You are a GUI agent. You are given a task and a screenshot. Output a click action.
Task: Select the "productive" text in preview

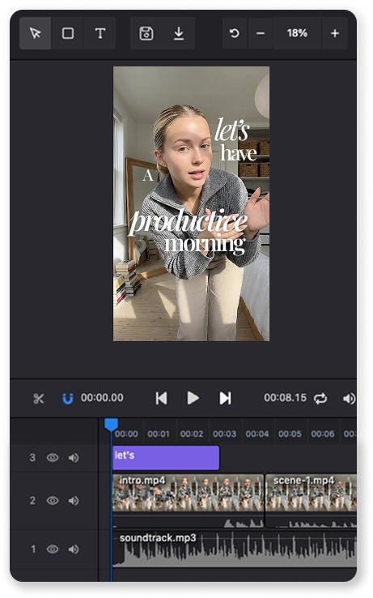[x=189, y=222]
